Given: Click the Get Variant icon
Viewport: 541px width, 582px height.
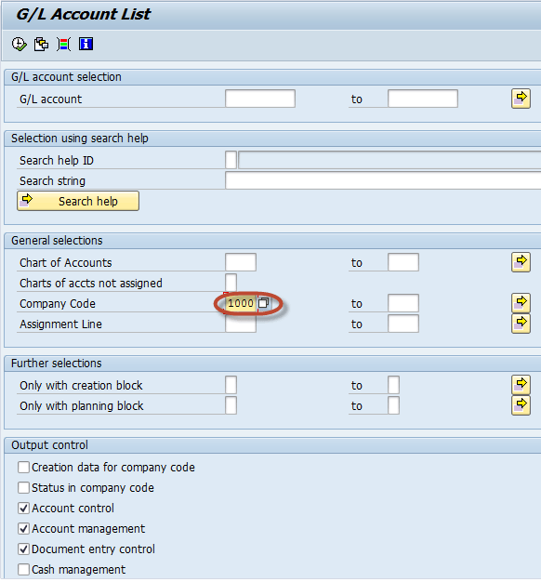Looking at the screenshot, I should coord(41,45).
